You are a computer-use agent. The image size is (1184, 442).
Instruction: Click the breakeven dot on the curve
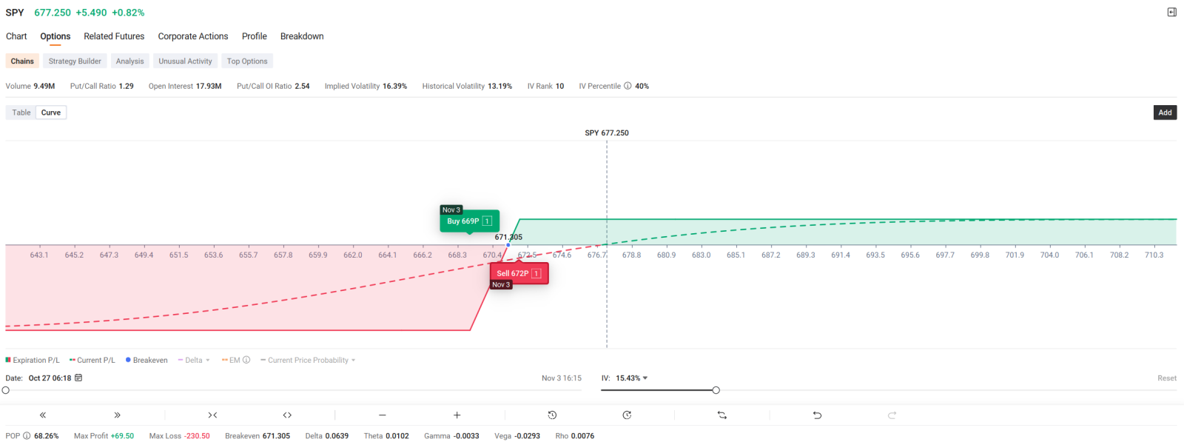point(508,245)
